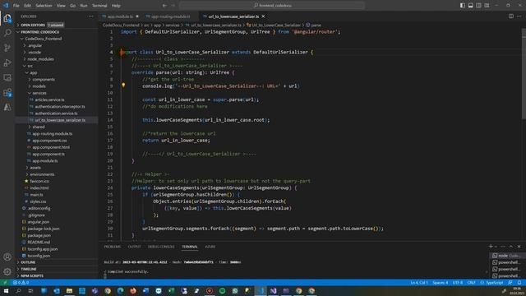526x296 pixels.
Task: Add a new terminal with plus icon
Action: point(491,247)
